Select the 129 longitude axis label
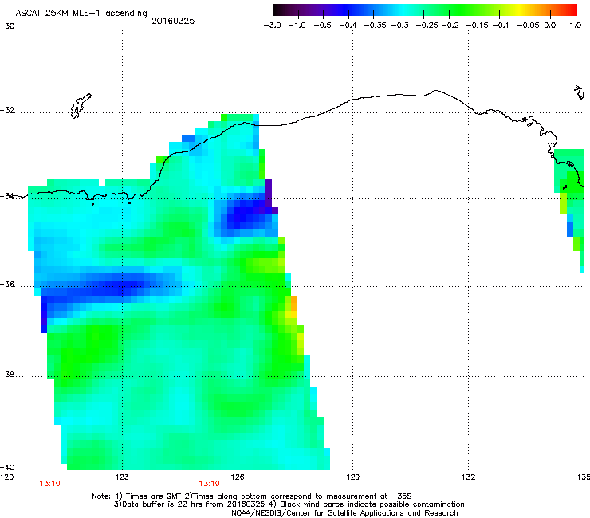590x518 pixels. [352, 477]
